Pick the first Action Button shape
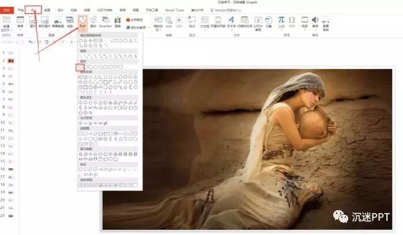This screenshot has width=403, height=235. [81, 185]
